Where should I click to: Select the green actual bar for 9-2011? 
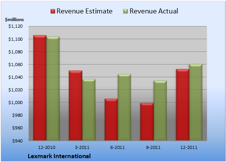click(x=160, y=111)
